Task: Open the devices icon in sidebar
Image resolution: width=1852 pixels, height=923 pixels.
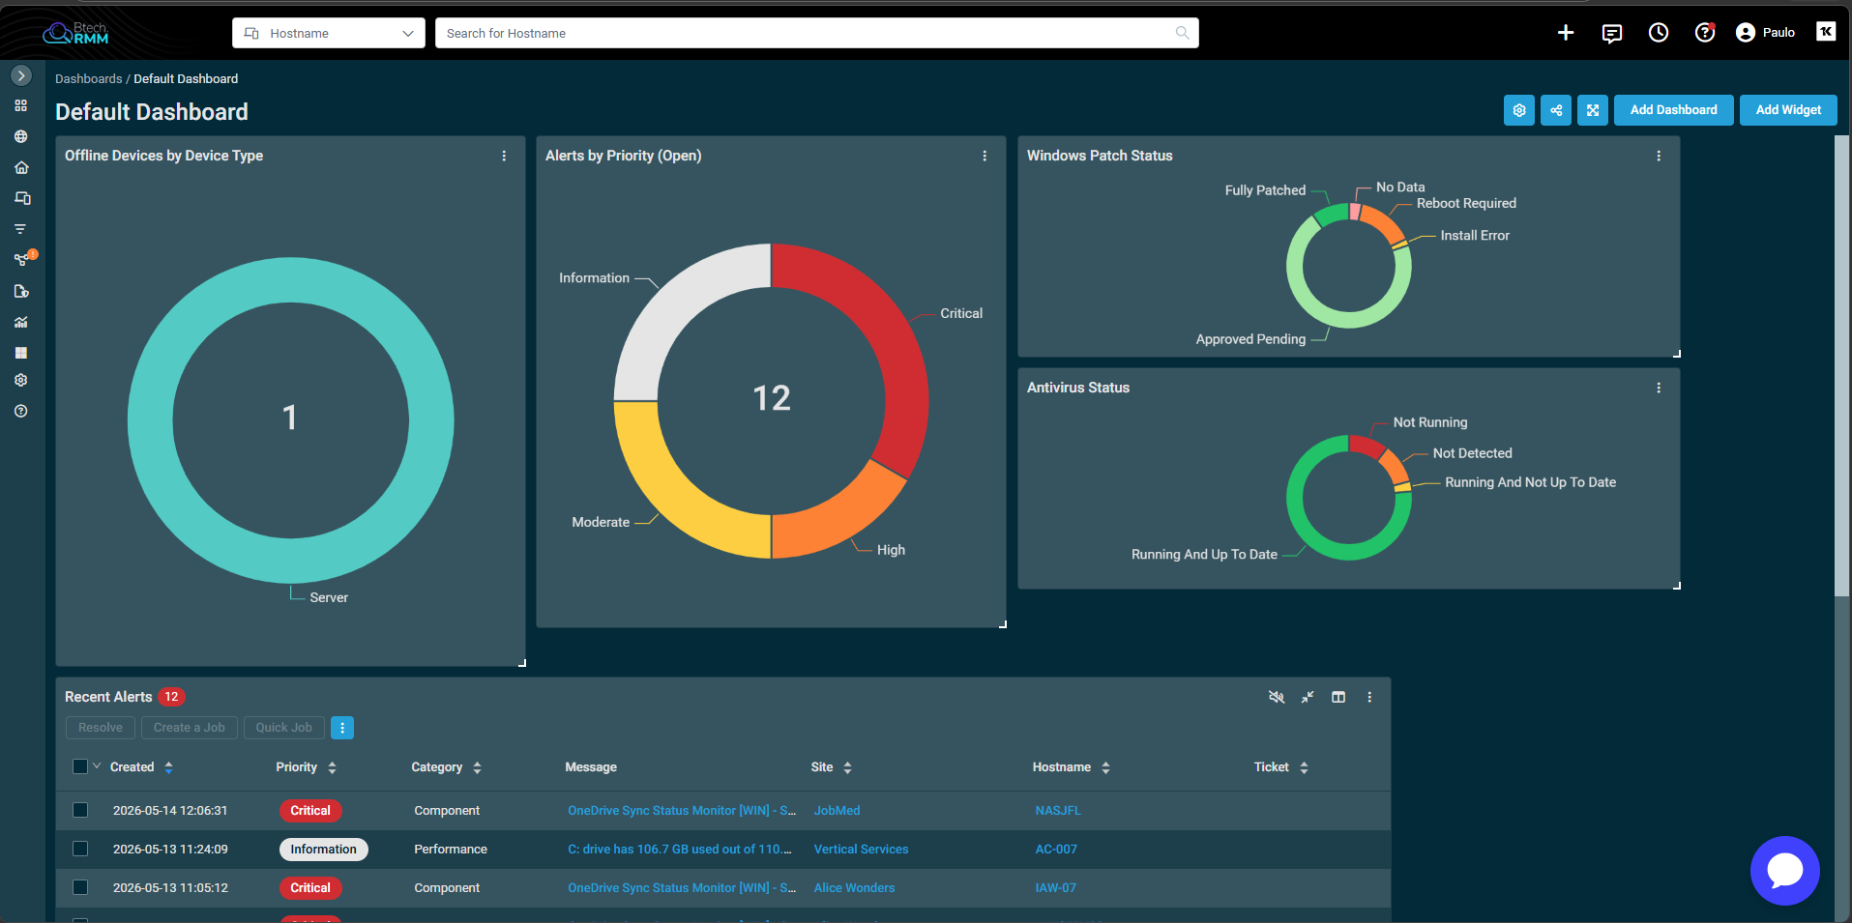Action: [x=21, y=198]
